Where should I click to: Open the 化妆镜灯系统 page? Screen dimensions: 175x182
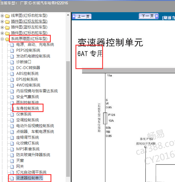point(28,143)
